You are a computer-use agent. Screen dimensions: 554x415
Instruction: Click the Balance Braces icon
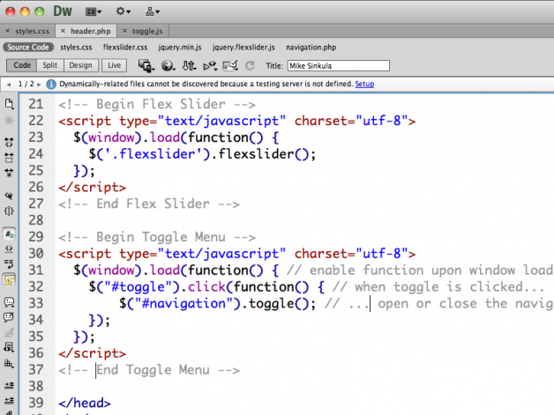tap(9, 211)
